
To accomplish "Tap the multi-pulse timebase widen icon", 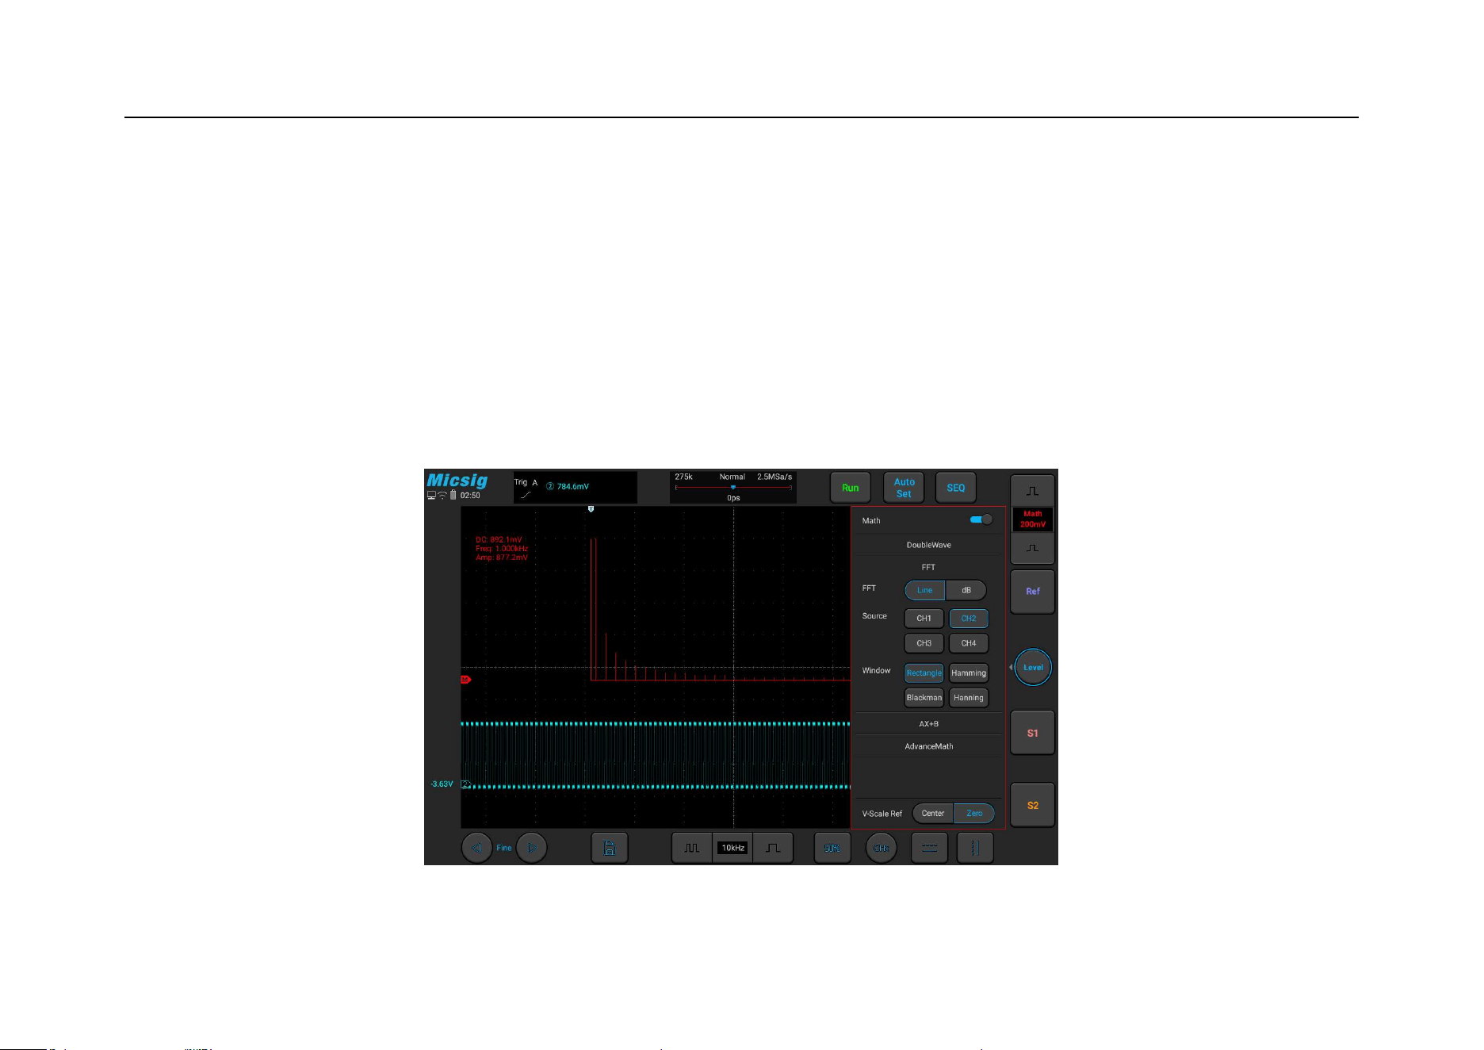I will [x=692, y=848].
